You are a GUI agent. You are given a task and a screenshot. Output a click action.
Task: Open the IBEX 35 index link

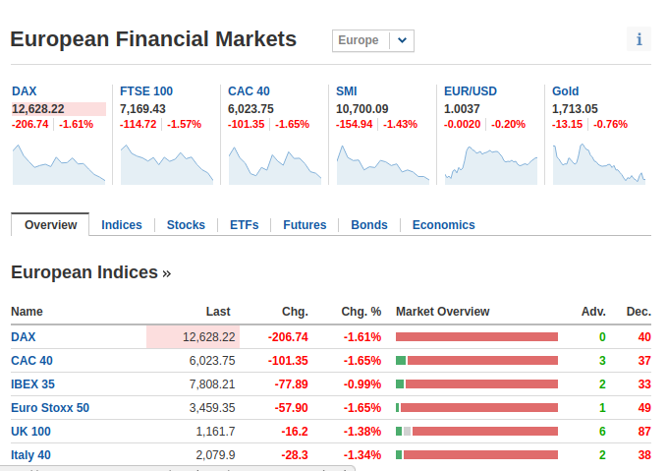pyautogui.click(x=32, y=384)
